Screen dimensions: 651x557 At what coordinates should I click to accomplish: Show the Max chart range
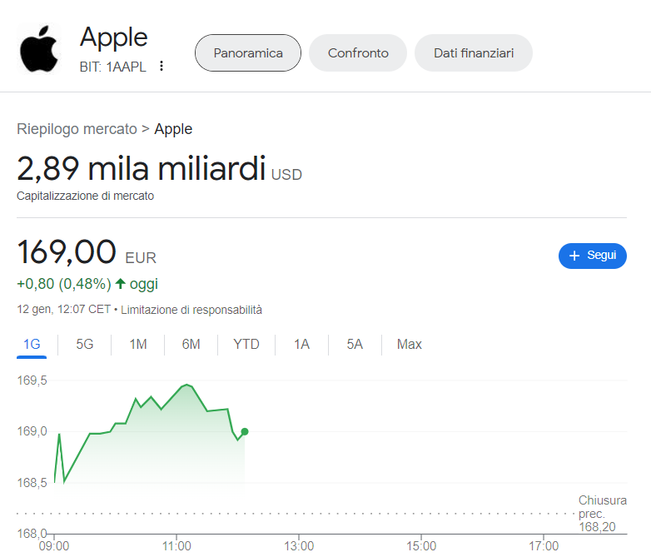(410, 345)
